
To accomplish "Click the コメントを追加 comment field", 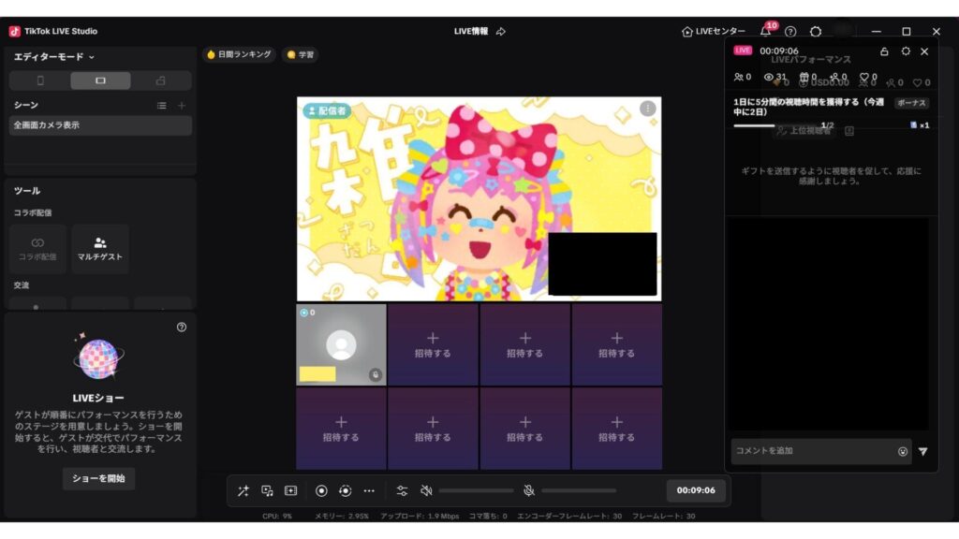I will [810, 451].
